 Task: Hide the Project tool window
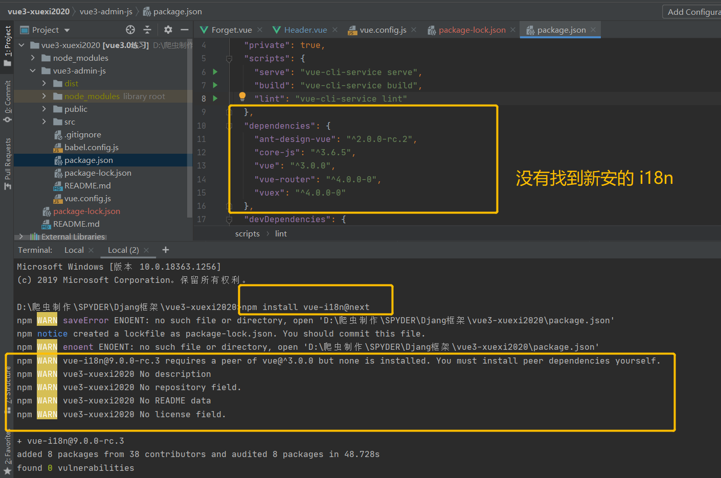(x=184, y=30)
